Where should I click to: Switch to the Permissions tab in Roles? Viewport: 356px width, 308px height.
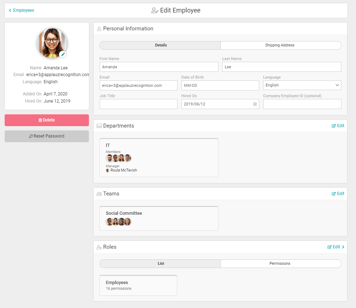point(280,264)
